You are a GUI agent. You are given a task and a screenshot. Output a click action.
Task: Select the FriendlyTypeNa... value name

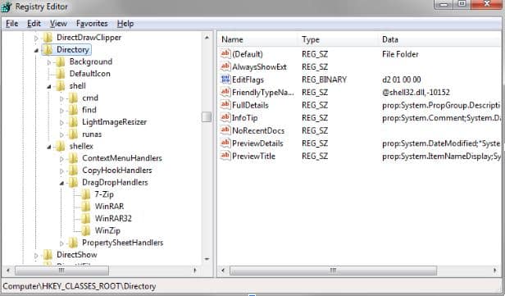pos(263,93)
